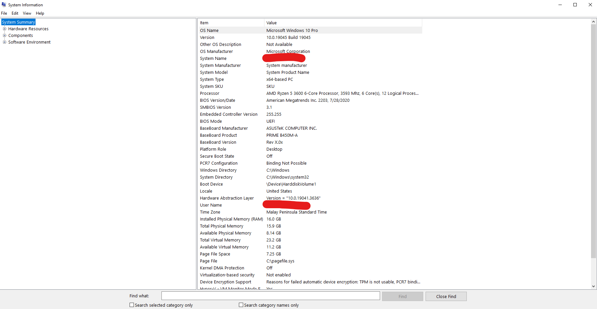Click the American Megatrends Inc. value
The image size is (597, 309).
(308, 100)
